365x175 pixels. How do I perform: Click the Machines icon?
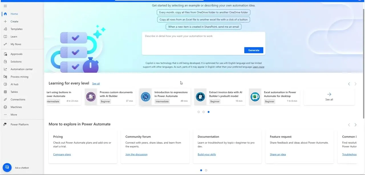pos(5,107)
